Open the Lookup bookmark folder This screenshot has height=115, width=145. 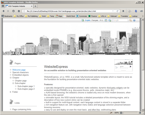pos(133,16)
